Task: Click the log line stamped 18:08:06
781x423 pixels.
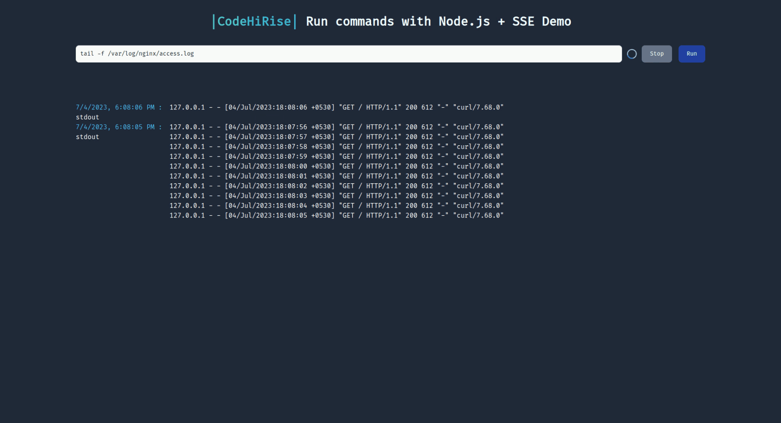Action: click(336, 107)
